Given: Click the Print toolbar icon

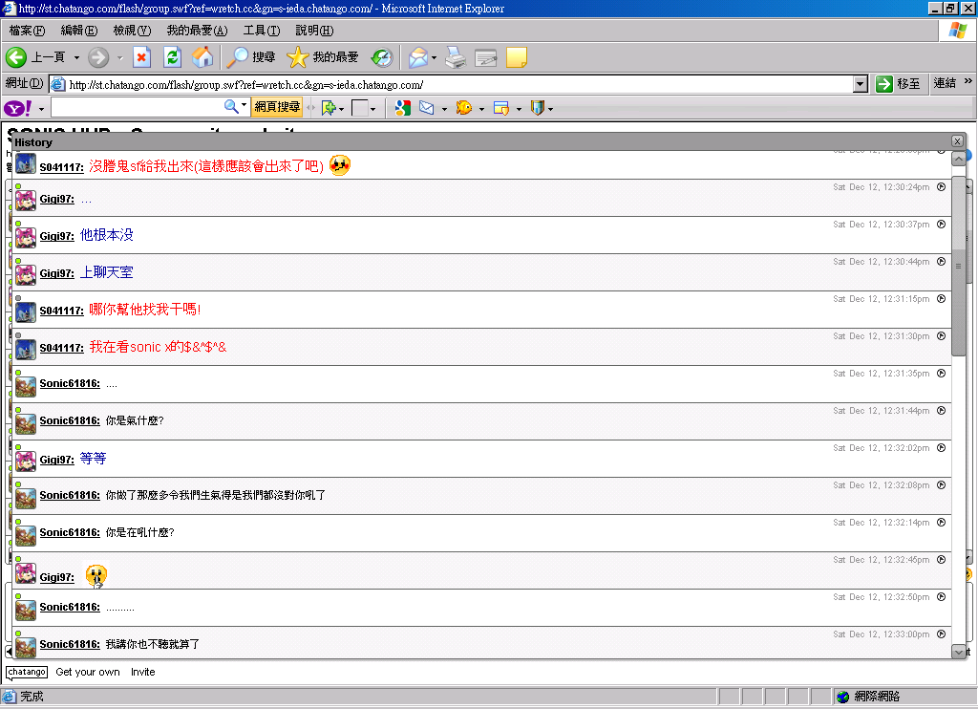Looking at the screenshot, I should [456, 57].
